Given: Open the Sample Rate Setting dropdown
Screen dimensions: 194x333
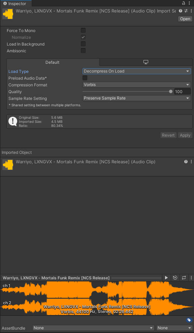Looking at the screenshot, I should point(136,98).
